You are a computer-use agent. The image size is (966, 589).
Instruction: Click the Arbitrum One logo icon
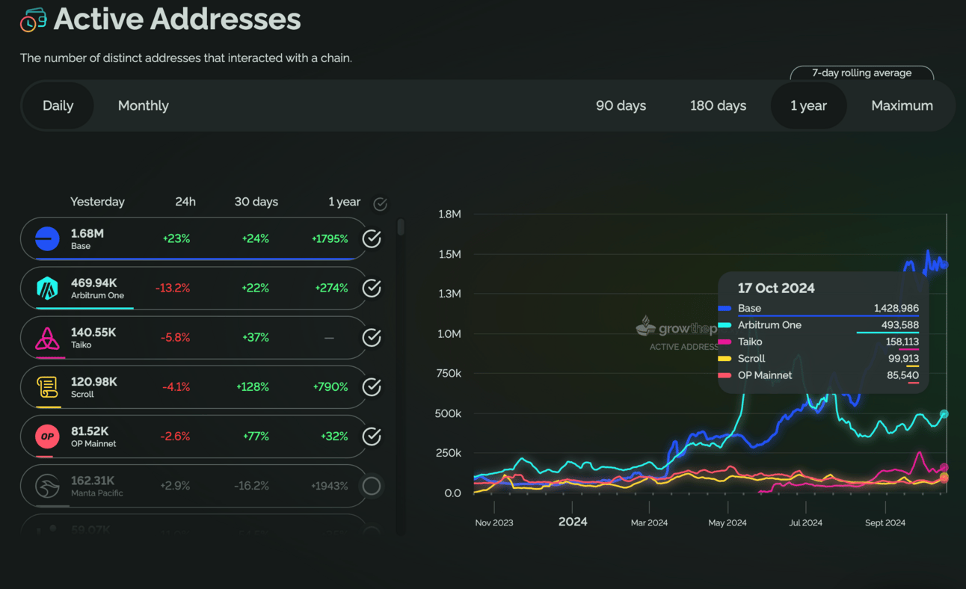[47, 289]
